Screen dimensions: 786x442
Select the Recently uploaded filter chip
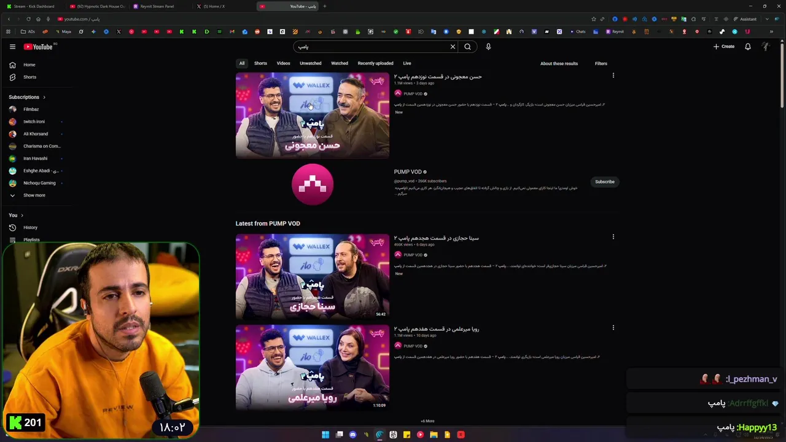(x=375, y=63)
